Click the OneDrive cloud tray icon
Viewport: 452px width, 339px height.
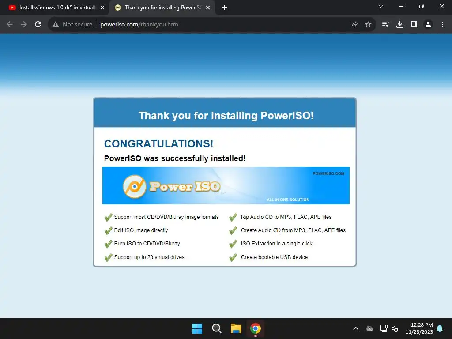pyautogui.click(x=370, y=328)
